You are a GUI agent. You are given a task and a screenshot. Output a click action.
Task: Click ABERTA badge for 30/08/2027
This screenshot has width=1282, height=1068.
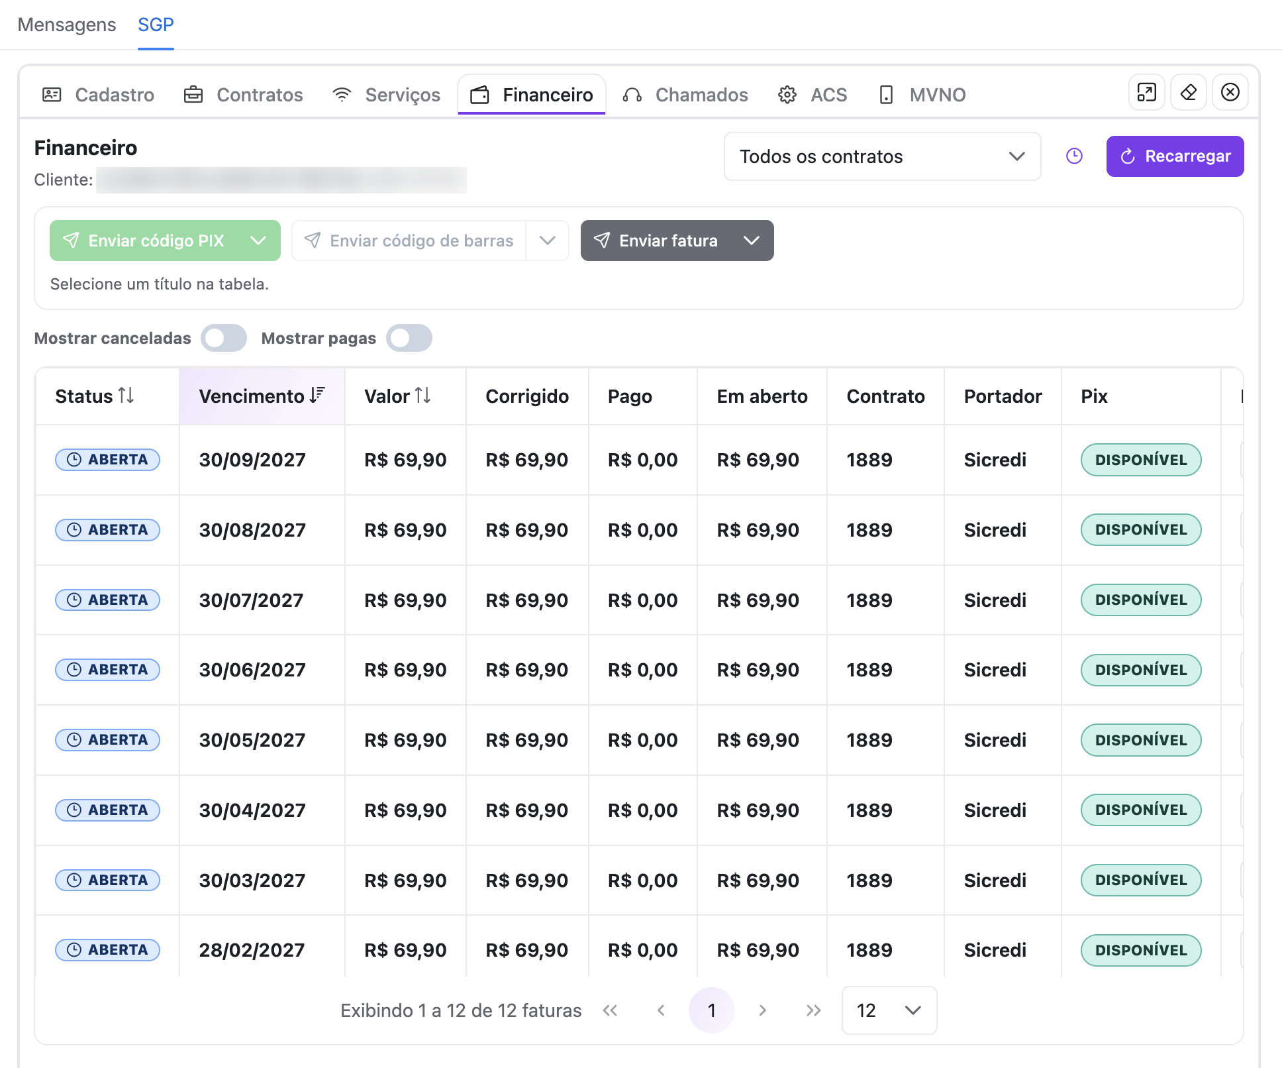tap(107, 530)
